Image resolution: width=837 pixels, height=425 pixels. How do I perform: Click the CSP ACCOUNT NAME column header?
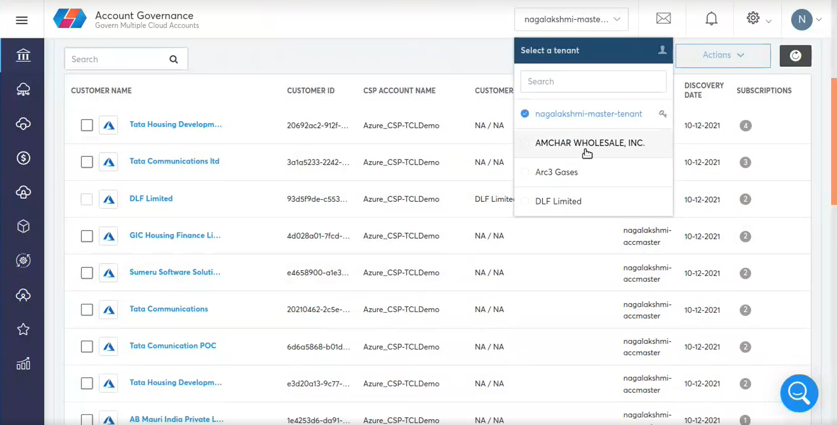tap(399, 91)
